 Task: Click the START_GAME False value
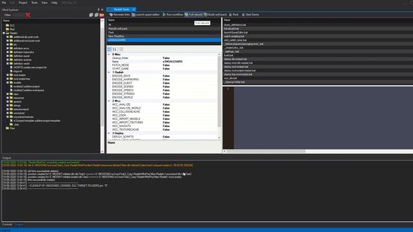coord(166,69)
